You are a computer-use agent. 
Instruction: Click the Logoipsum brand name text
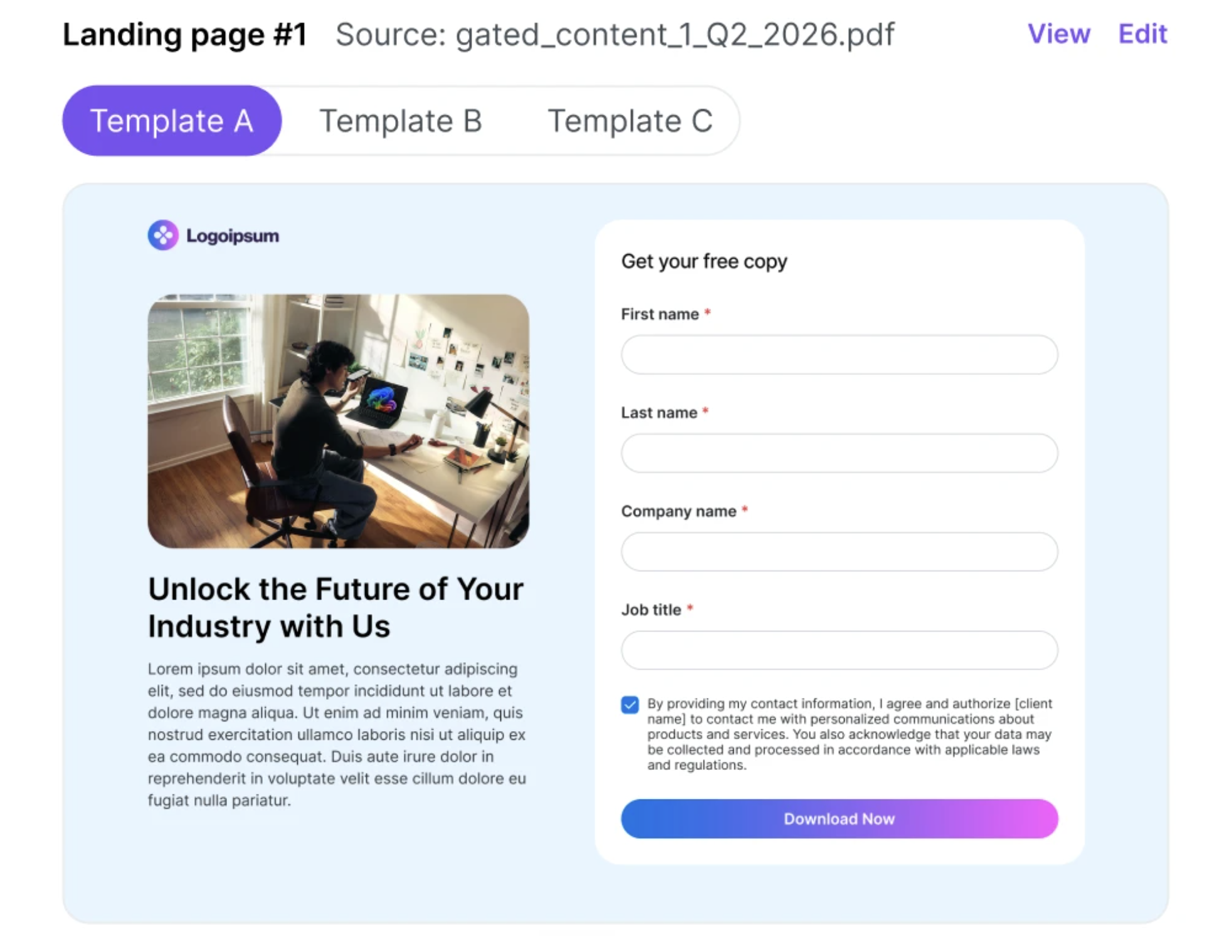[233, 236]
